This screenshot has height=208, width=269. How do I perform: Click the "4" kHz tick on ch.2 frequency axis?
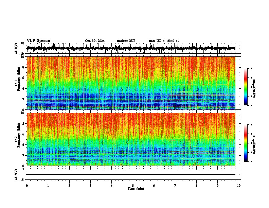pyautogui.click(x=24, y=145)
